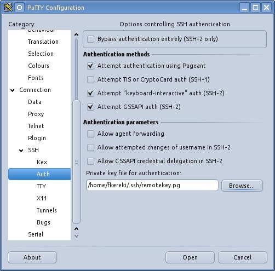Click the up arrow atop category scrollbar
The width and height of the screenshot is (275, 271).
click(76, 34)
